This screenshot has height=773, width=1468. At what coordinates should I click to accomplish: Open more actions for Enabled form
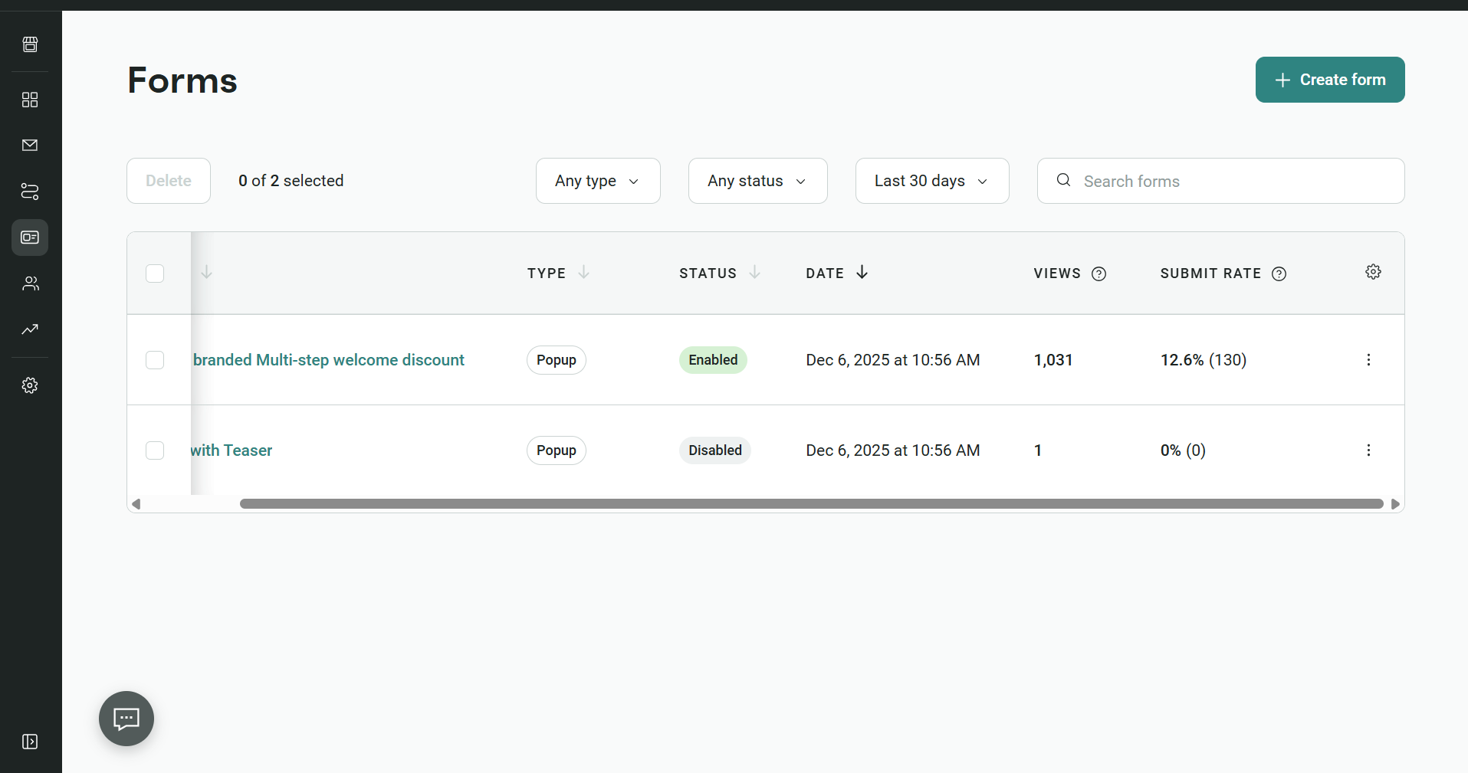pyautogui.click(x=1368, y=360)
